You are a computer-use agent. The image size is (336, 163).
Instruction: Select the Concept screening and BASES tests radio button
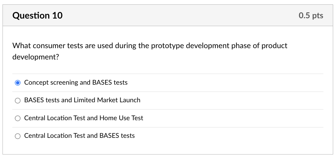click(18, 83)
